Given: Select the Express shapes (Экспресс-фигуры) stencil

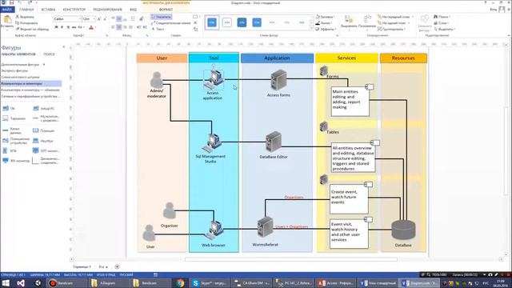Looking at the screenshot, I should 14,70.
